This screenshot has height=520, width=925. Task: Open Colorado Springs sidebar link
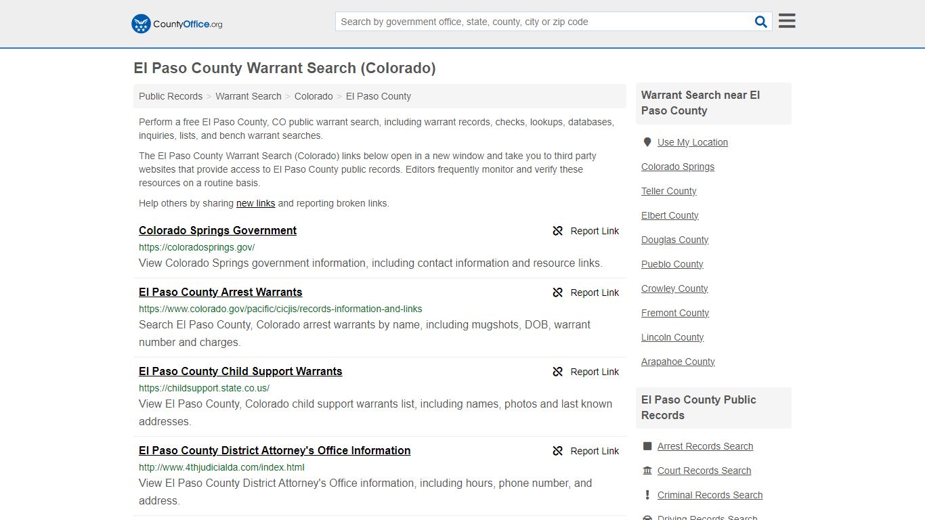tap(678, 167)
